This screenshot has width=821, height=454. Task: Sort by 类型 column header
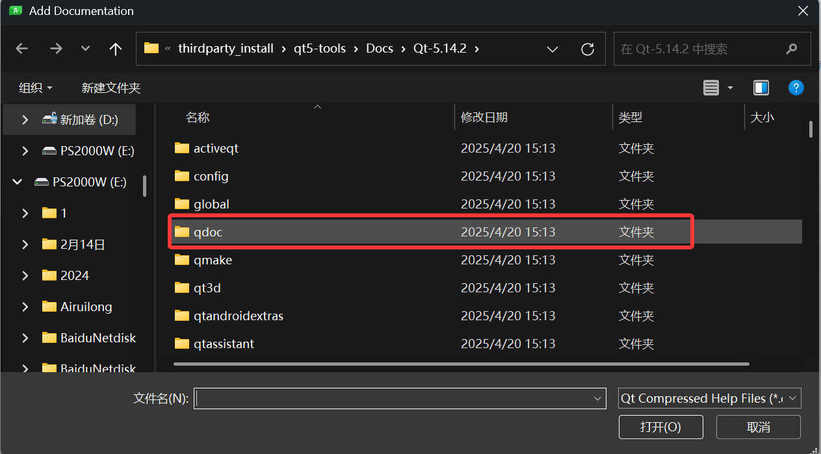(x=631, y=118)
